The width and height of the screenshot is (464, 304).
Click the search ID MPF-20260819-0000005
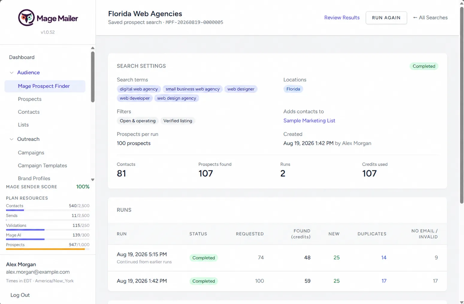click(x=194, y=22)
